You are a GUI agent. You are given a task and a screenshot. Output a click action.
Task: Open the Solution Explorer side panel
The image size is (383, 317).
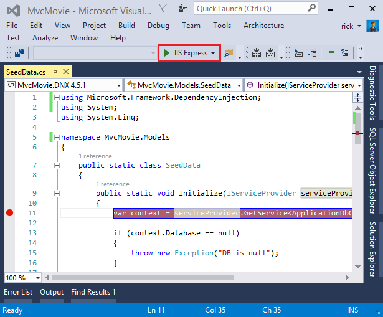click(372, 244)
